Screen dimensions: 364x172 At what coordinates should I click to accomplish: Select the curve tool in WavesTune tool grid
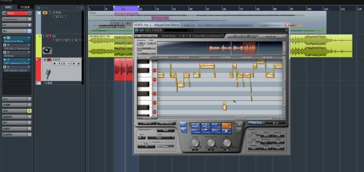tap(196, 131)
